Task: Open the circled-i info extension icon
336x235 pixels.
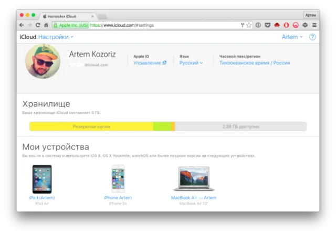Action: tap(258, 25)
